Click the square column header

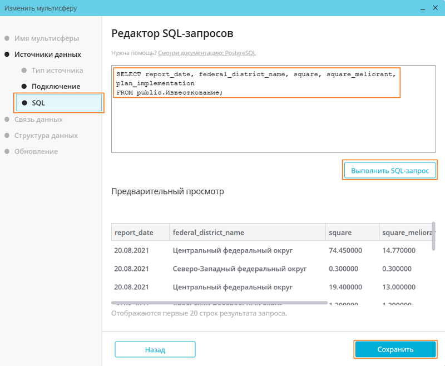[352, 233]
